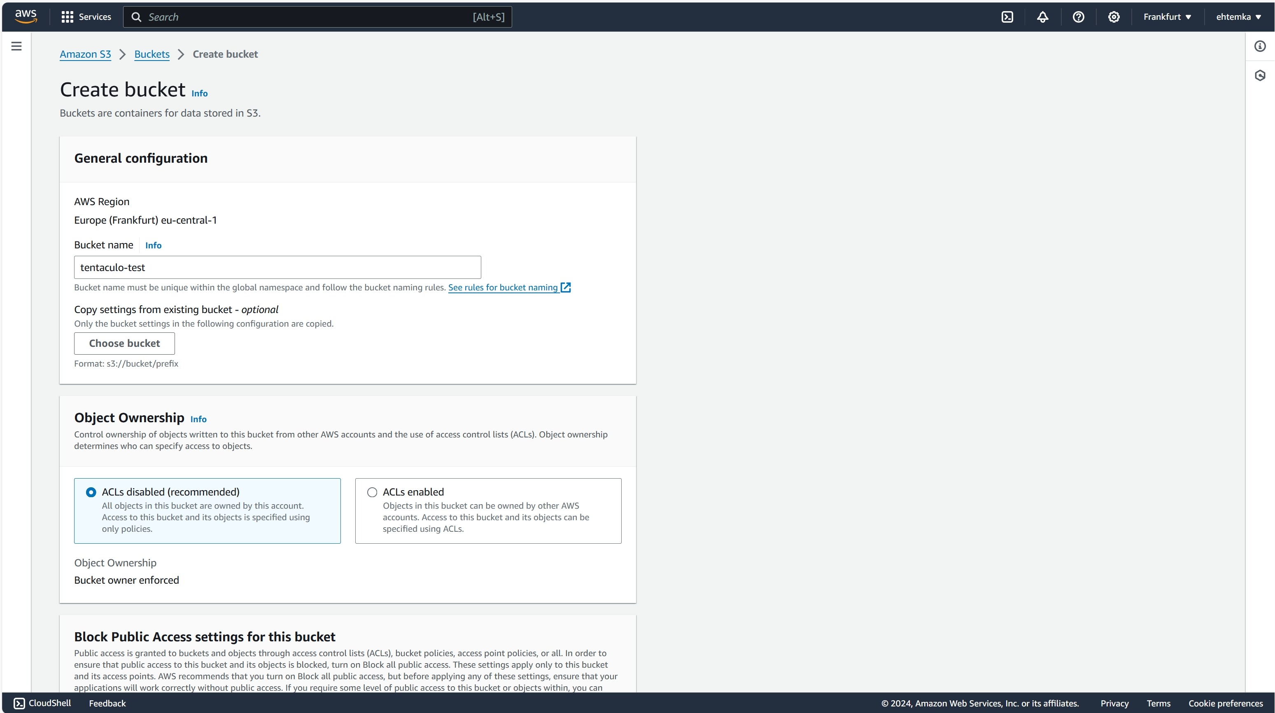Open the settings gear in the top bar
1275x713 pixels.
click(1114, 17)
